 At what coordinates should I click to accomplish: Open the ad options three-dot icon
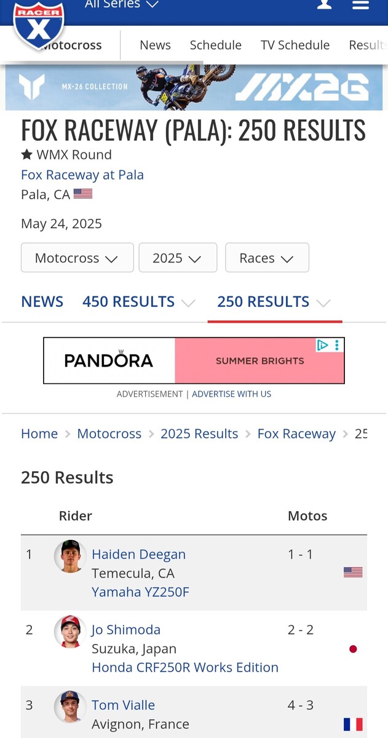point(336,346)
